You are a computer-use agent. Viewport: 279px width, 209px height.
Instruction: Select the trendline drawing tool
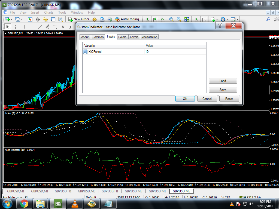(40, 27)
